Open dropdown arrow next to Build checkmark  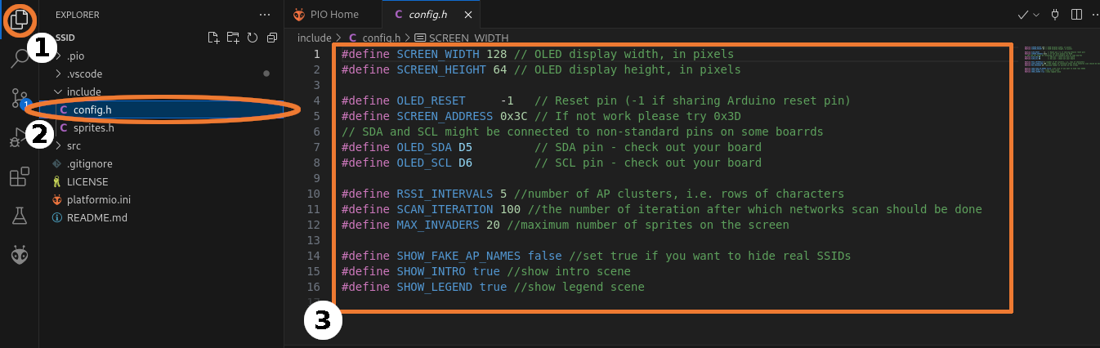(1036, 15)
